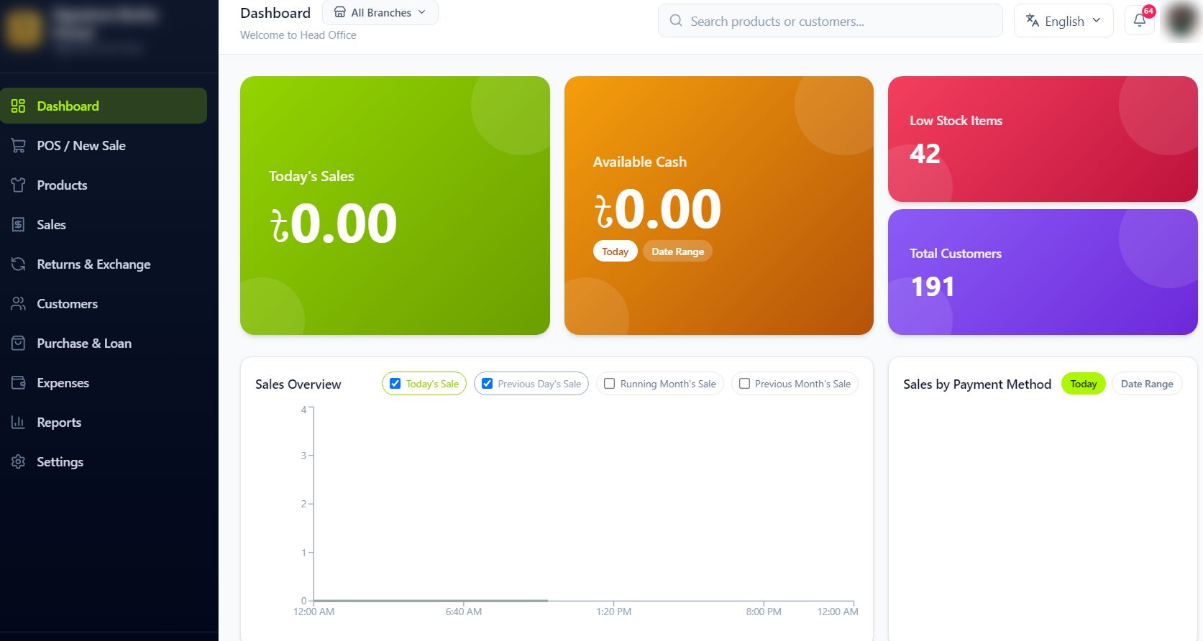Open POS / New Sale menu item
The image size is (1203, 641).
[x=104, y=146]
